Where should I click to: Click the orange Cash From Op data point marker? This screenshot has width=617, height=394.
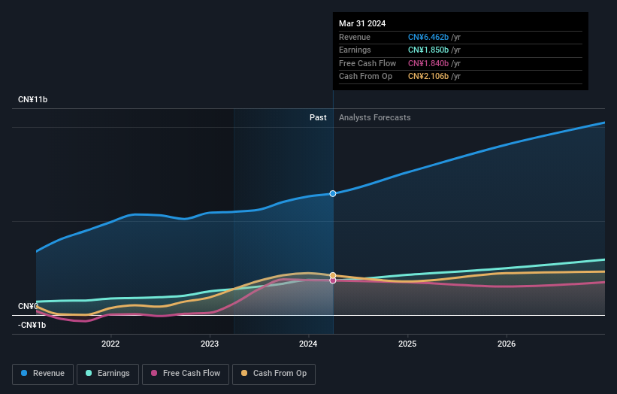click(333, 275)
